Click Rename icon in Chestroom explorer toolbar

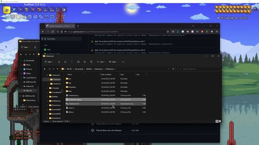[78, 62]
